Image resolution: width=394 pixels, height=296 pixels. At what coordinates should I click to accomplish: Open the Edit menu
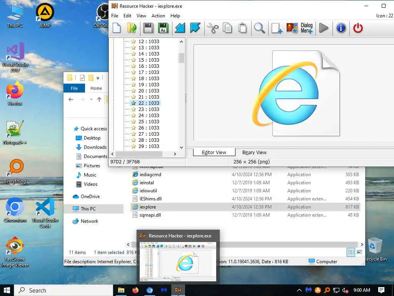(x=127, y=15)
